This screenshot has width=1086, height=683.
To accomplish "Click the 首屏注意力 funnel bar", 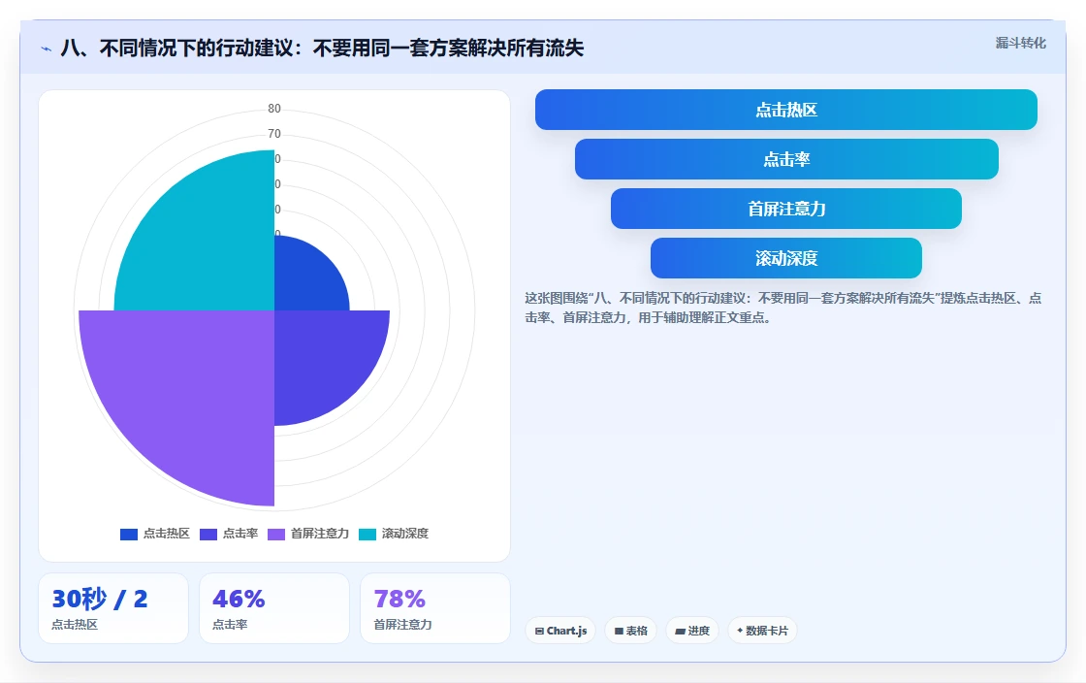I will (x=786, y=209).
